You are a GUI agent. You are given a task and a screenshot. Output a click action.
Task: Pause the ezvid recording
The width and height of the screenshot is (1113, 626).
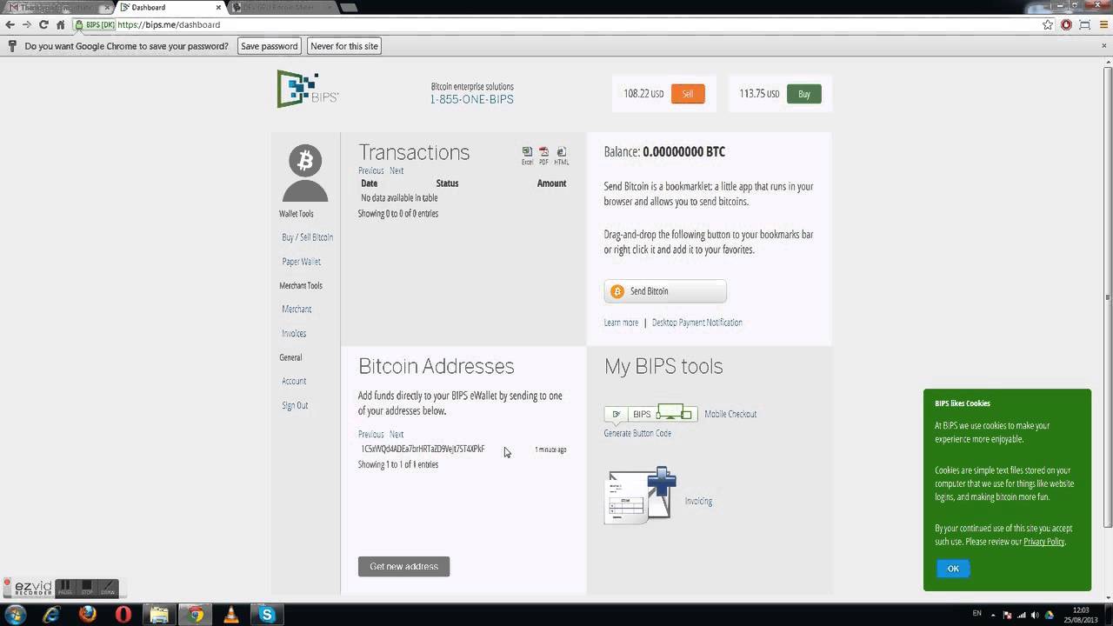65,588
